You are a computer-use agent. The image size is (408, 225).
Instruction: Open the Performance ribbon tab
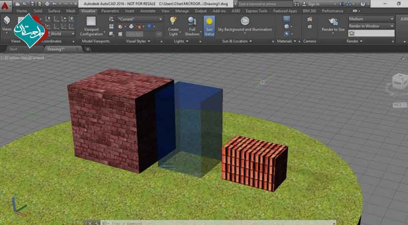(332, 11)
